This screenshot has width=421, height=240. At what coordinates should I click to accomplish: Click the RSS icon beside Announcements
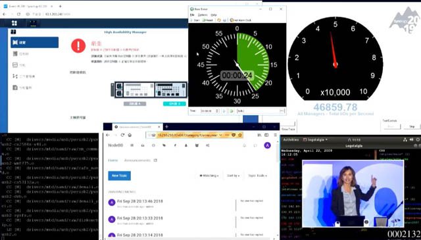tap(155, 160)
